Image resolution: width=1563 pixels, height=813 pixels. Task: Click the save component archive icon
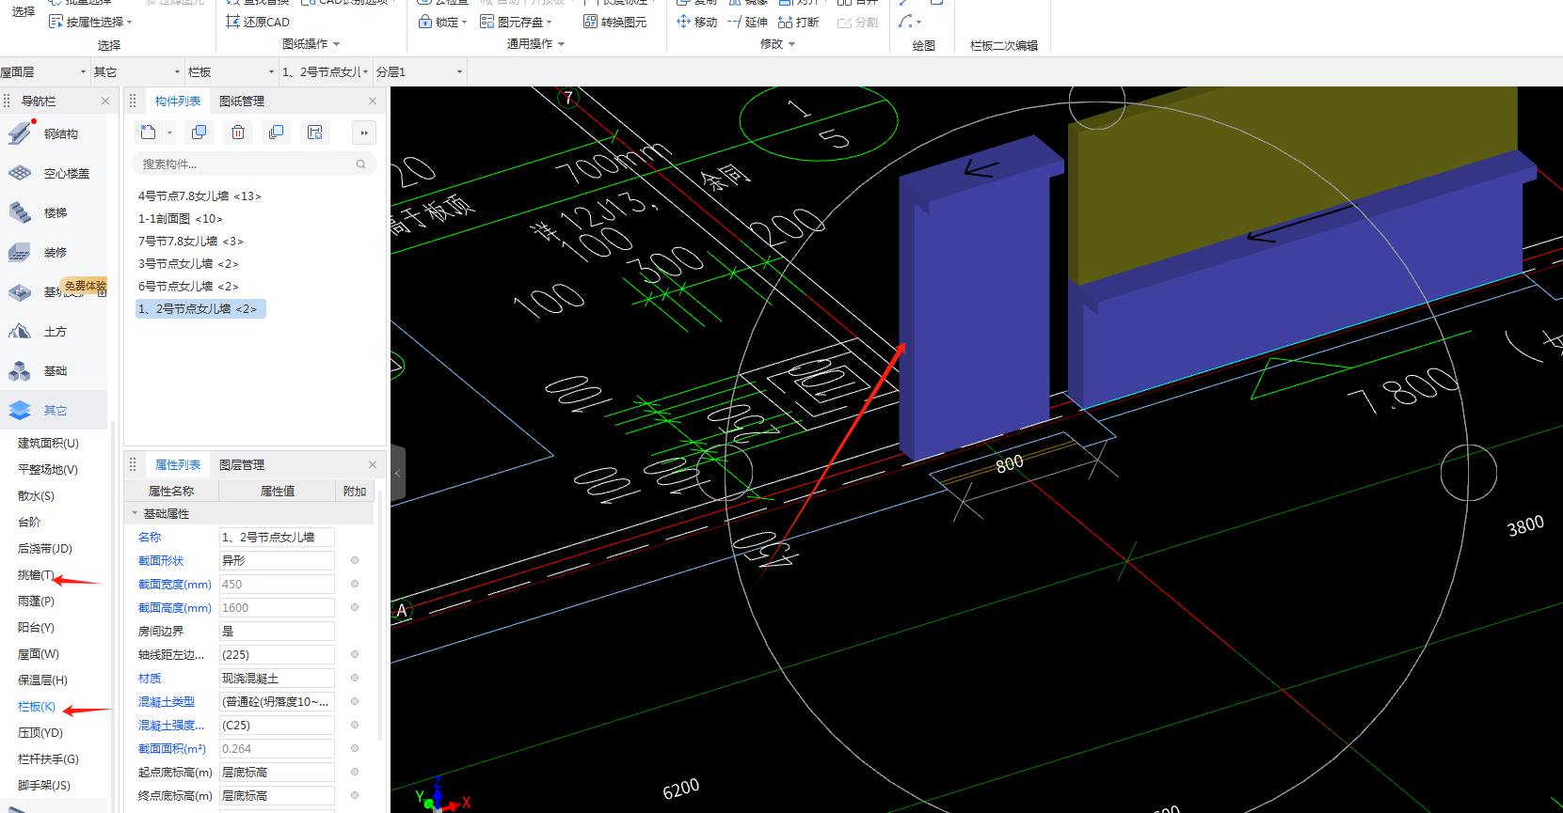coord(315,133)
